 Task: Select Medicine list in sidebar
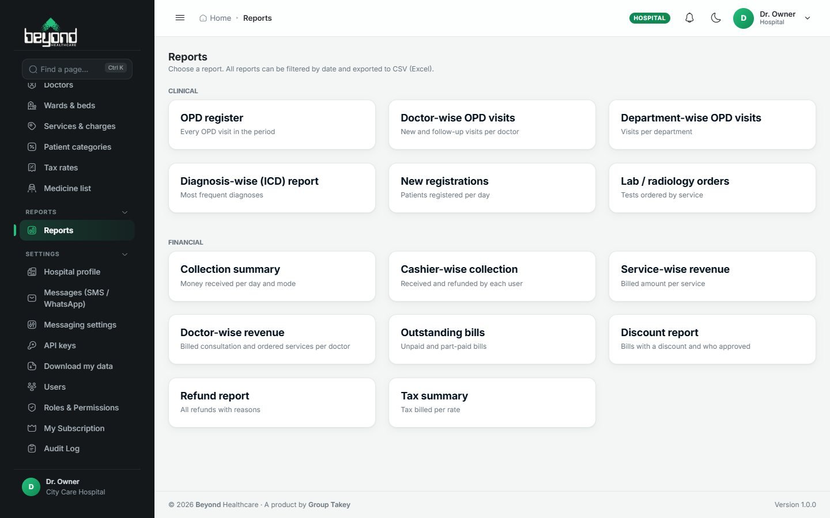tap(77, 188)
